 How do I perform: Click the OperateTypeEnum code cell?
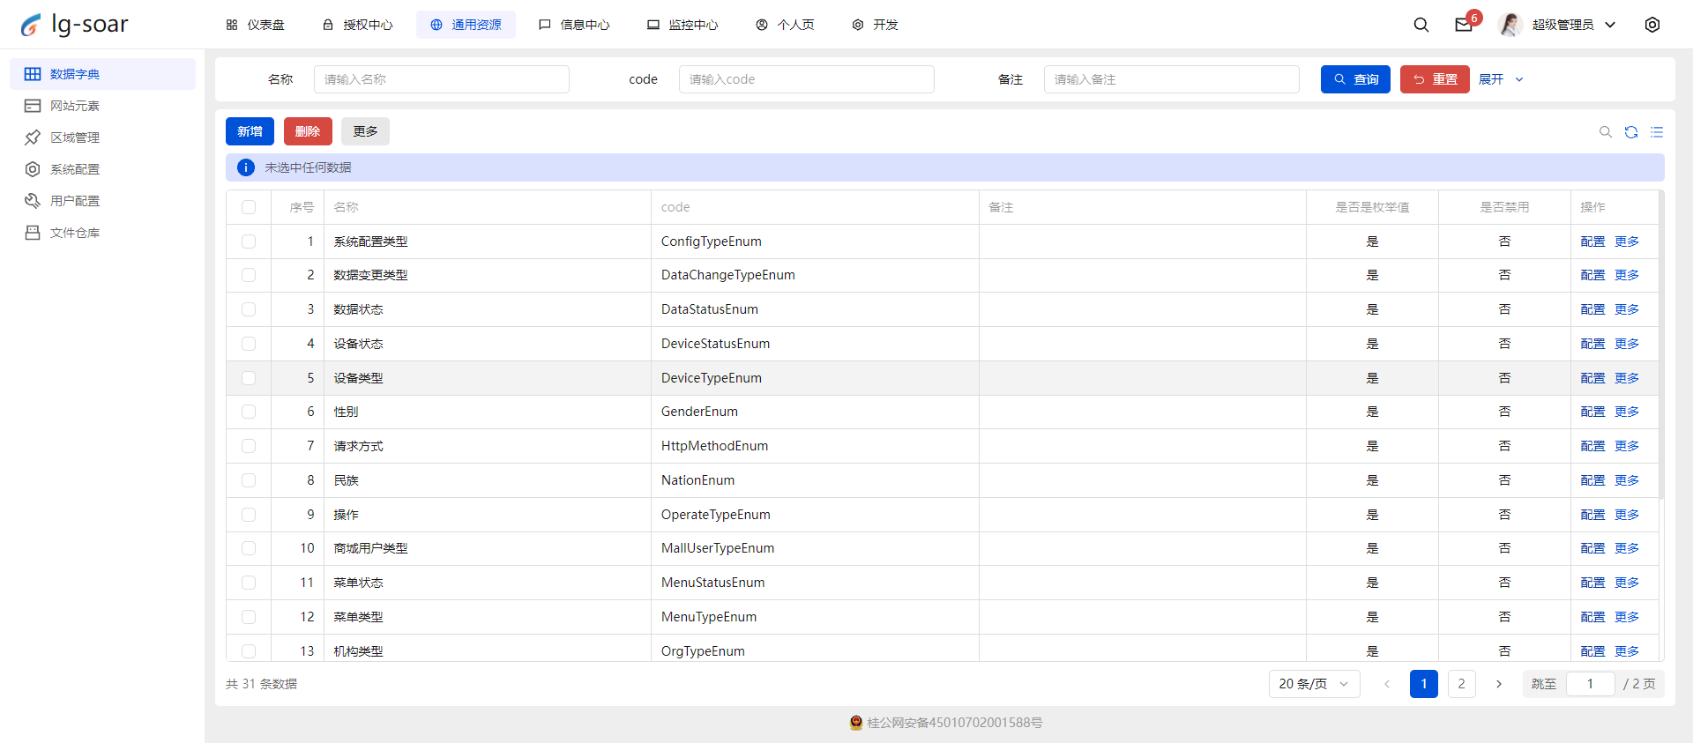tap(815, 515)
